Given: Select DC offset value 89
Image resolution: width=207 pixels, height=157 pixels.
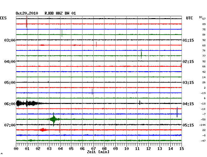Looking at the screenshot, I should [204, 24].
